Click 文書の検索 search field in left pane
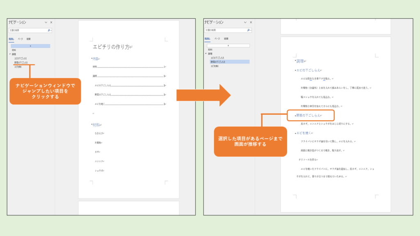 pyautogui.click(x=27, y=30)
